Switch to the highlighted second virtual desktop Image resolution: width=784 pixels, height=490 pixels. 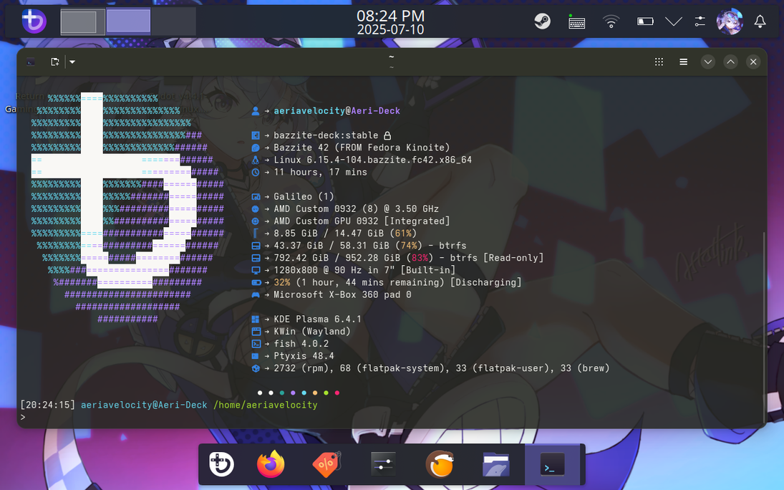128,22
